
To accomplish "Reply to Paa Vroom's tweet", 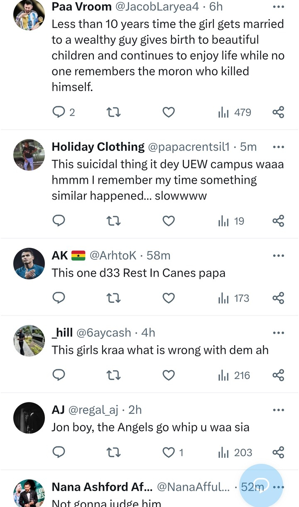I will [x=59, y=112].
